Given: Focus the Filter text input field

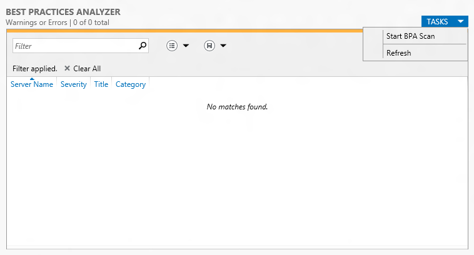Looking at the screenshot, I should pyautogui.click(x=76, y=46).
